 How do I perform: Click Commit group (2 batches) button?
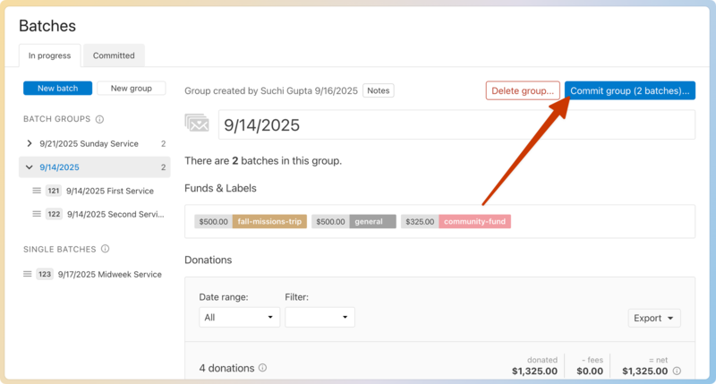629,90
